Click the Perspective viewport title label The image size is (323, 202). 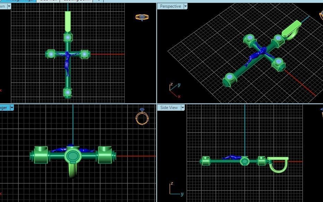click(x=171, y=6)
